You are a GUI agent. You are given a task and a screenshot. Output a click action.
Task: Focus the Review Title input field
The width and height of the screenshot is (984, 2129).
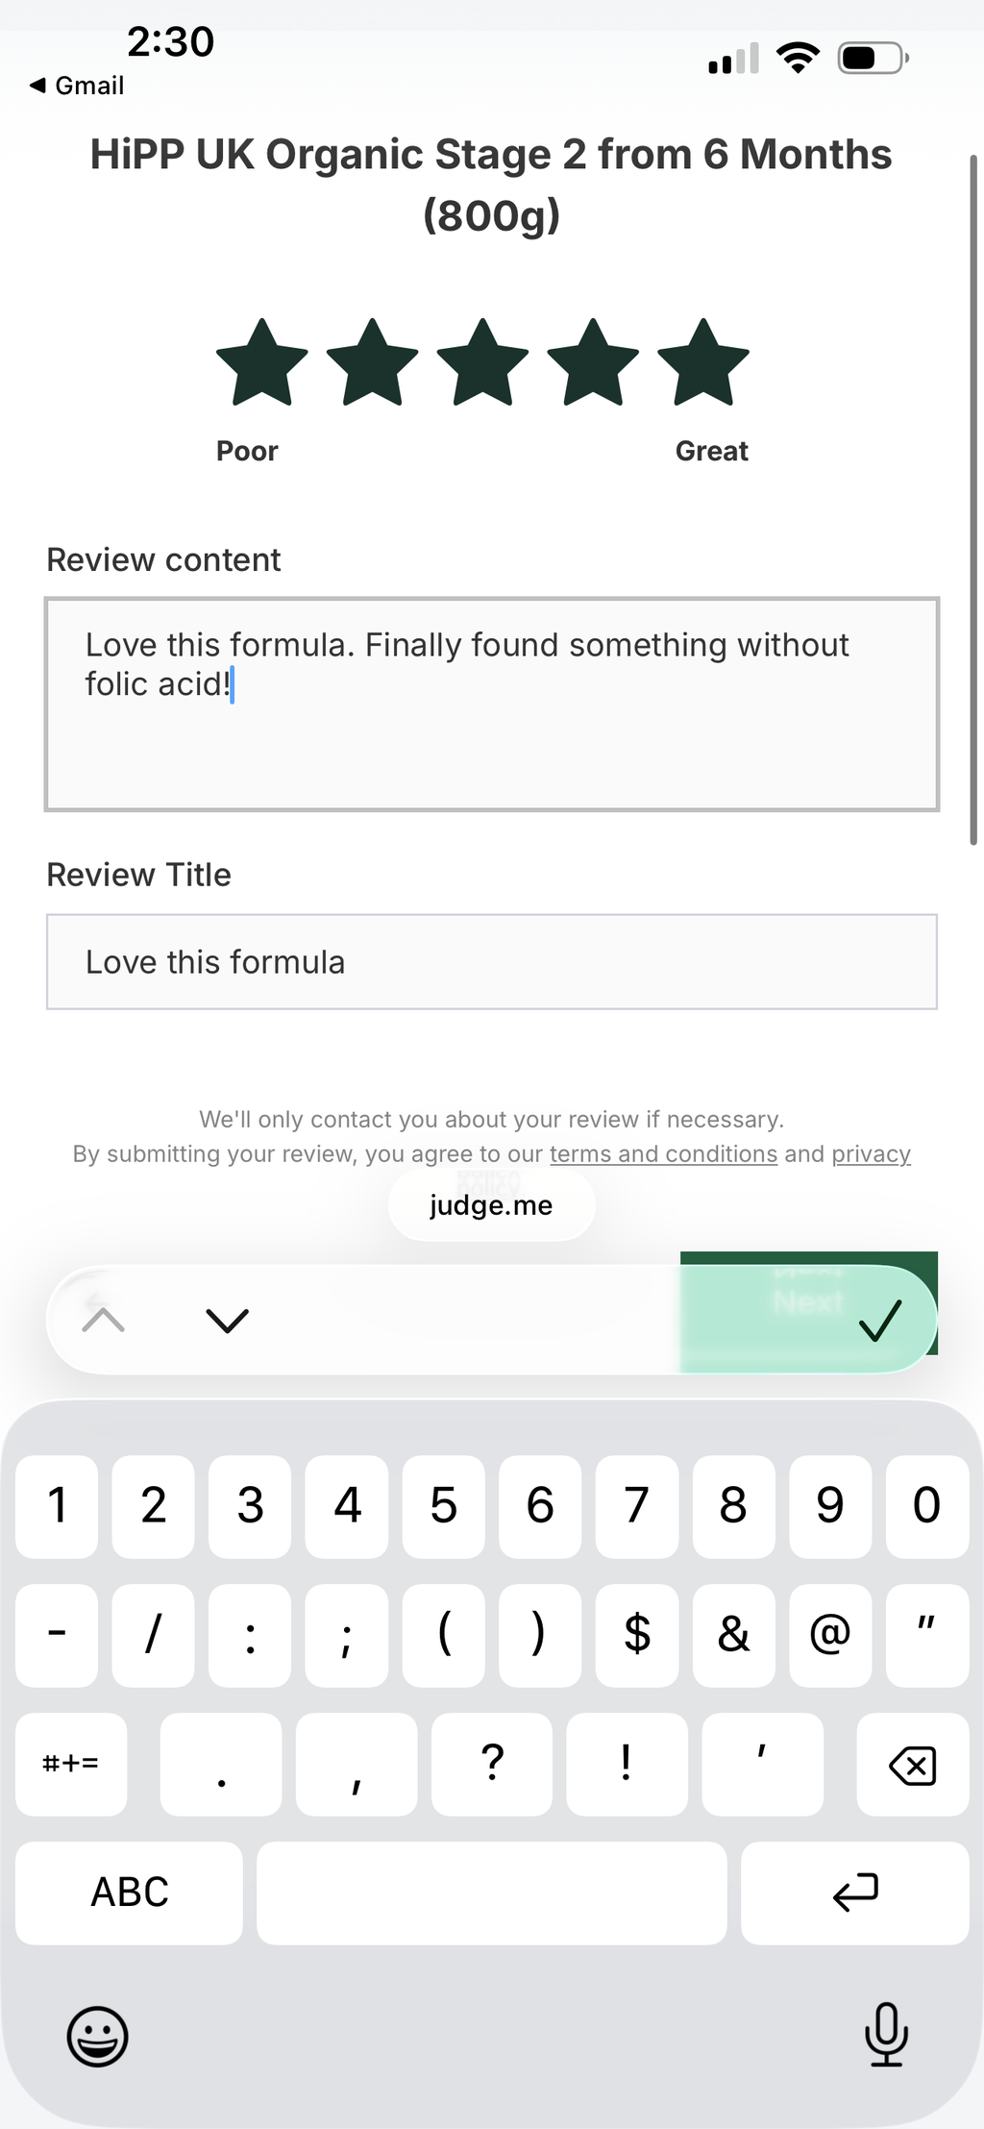point(492,962)
